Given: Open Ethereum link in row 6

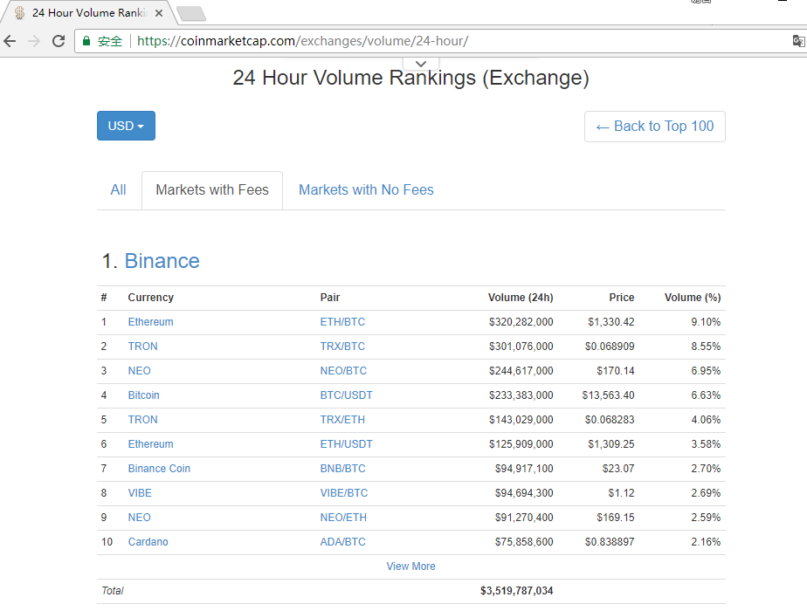Looking at the screenshot, I should coord(151,444).
